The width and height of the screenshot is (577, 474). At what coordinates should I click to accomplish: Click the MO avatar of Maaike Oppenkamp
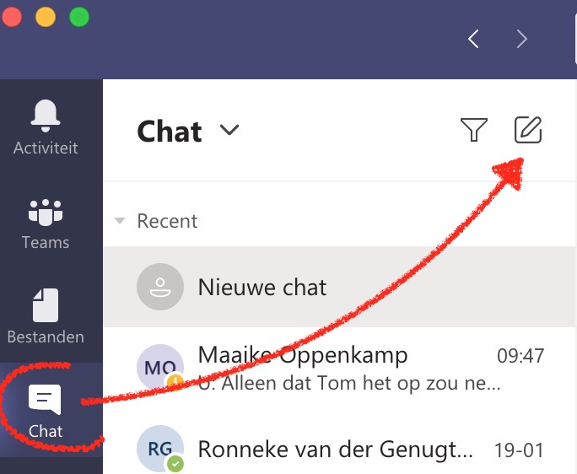(160, 367)
